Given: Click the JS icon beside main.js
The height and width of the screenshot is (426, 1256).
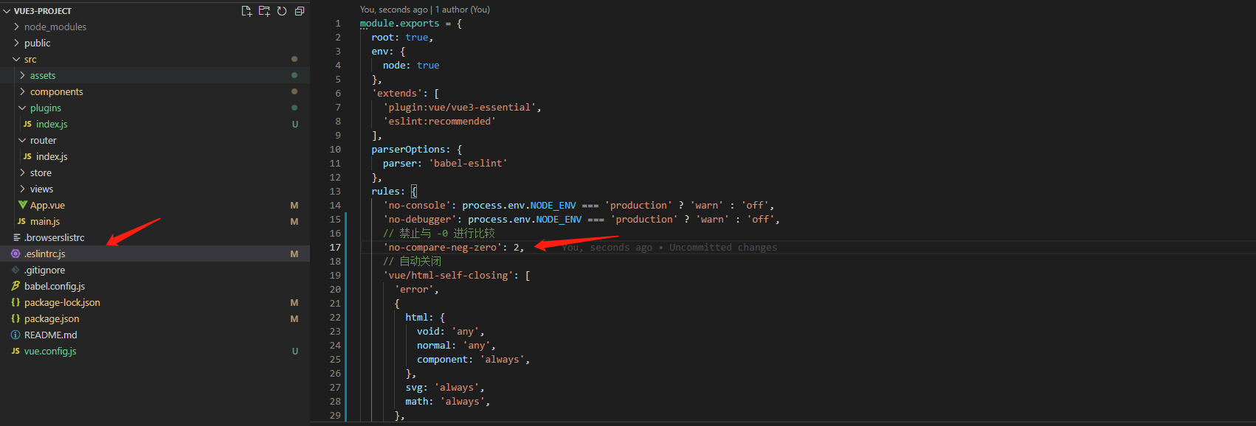Looking at the screenshot, I should coord(21,221).
